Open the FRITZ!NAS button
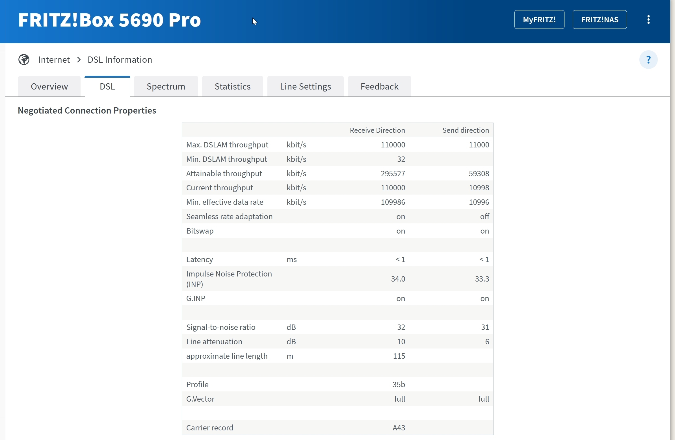 point(600,19)
